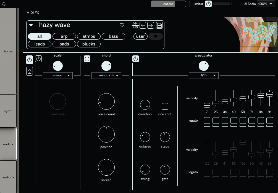Click the gate knob
This screenshot has width=278, height=193.
165,170
